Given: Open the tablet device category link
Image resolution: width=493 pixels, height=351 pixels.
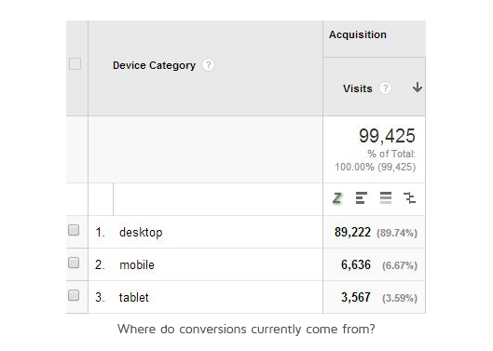Looking at the screenshot, I should point(133,297).
